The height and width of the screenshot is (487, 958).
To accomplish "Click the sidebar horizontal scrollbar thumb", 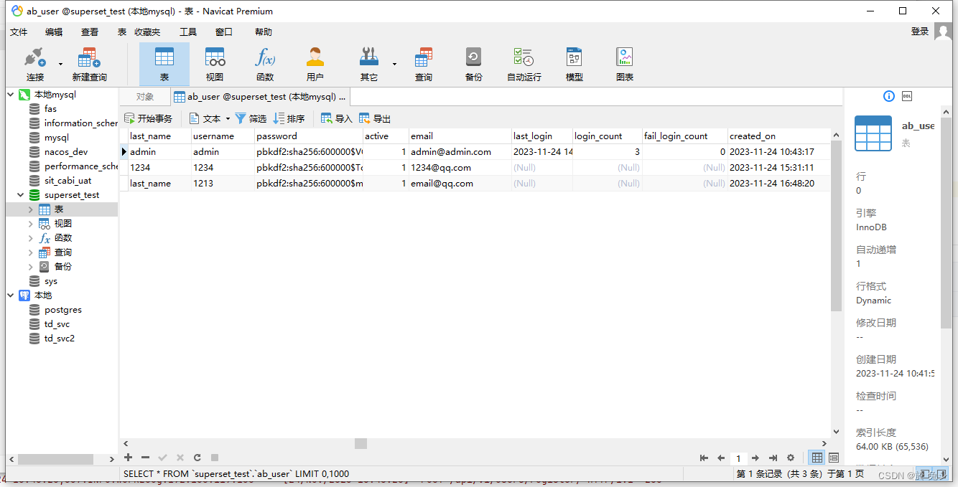I will 56,459.
